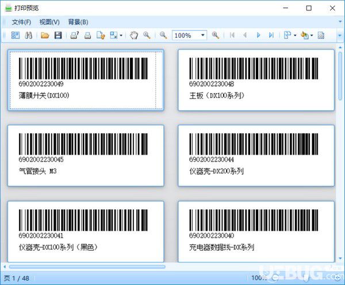The height and width of the screenshot is (285, 345).
Task: Open the 文件(F) menu
Action: pos(21,22)
